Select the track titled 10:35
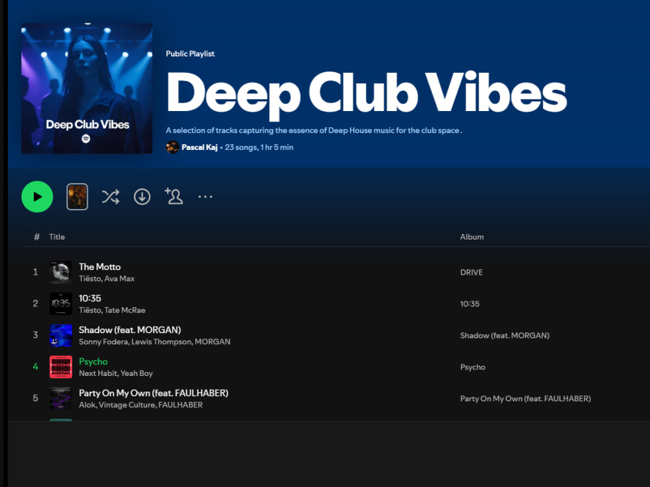Image resolution: width=650 pixels, height=487 pixels. [90, 298]
